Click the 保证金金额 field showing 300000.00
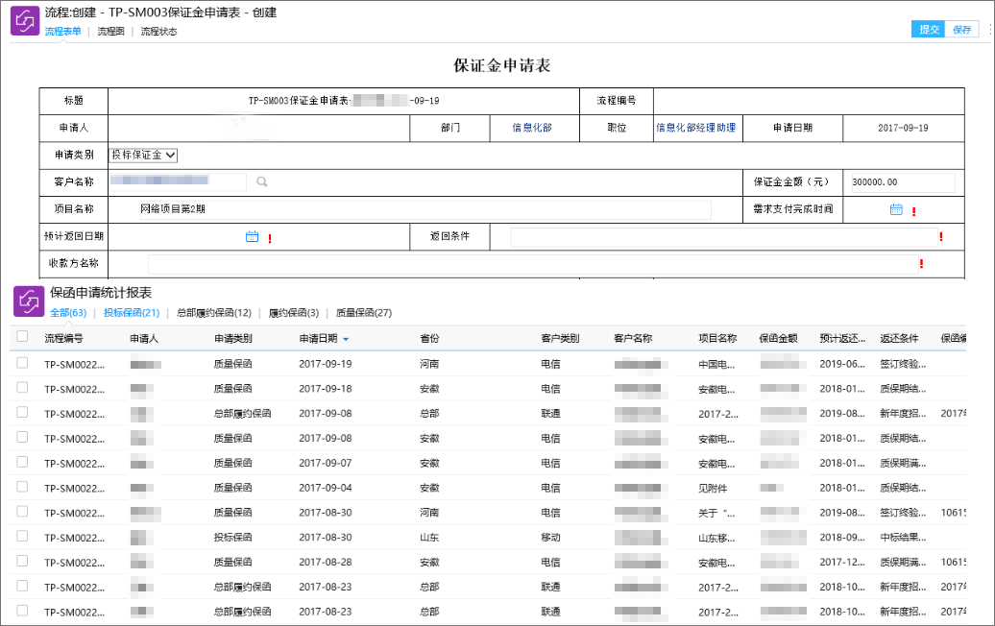The image size is (995, 626). pos(903,182)
